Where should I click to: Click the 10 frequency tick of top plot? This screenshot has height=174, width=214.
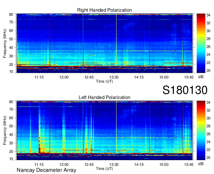click(11, 72)
